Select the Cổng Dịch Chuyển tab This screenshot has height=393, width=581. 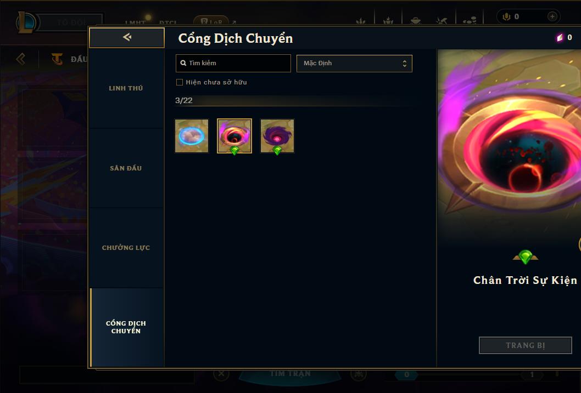click(126, 327)
